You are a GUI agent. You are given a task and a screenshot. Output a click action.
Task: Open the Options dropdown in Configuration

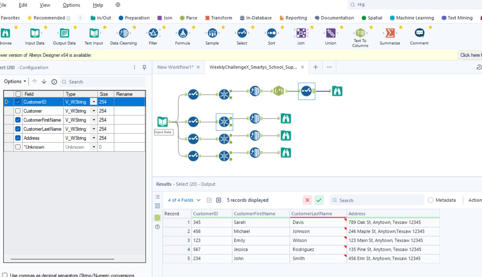(x=15, y=82)
